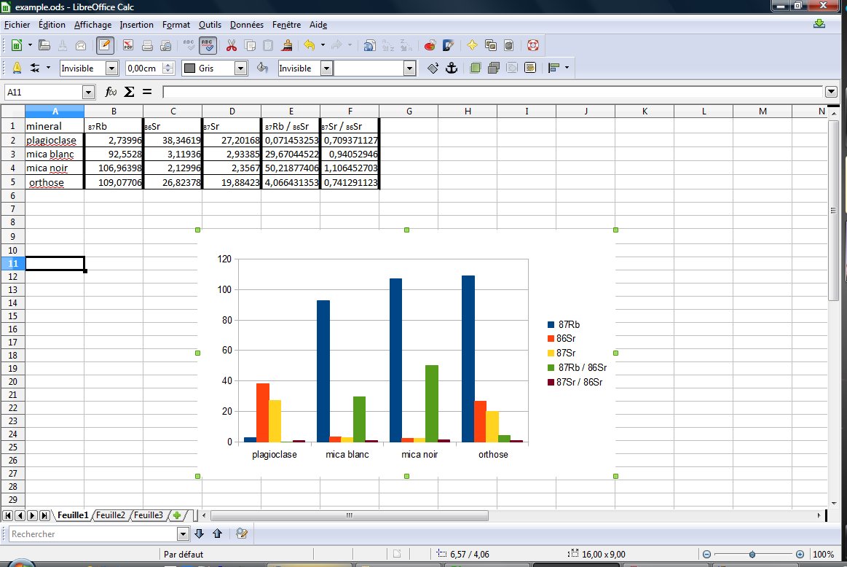Open Find and Replace icon

[x=242, y=534]
